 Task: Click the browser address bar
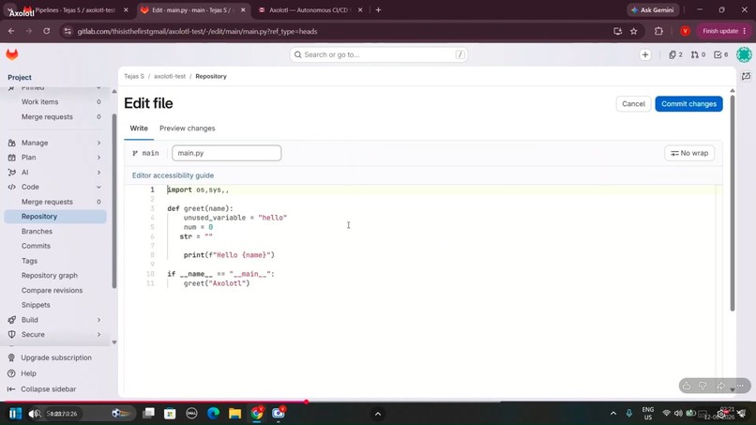point(338,31)
